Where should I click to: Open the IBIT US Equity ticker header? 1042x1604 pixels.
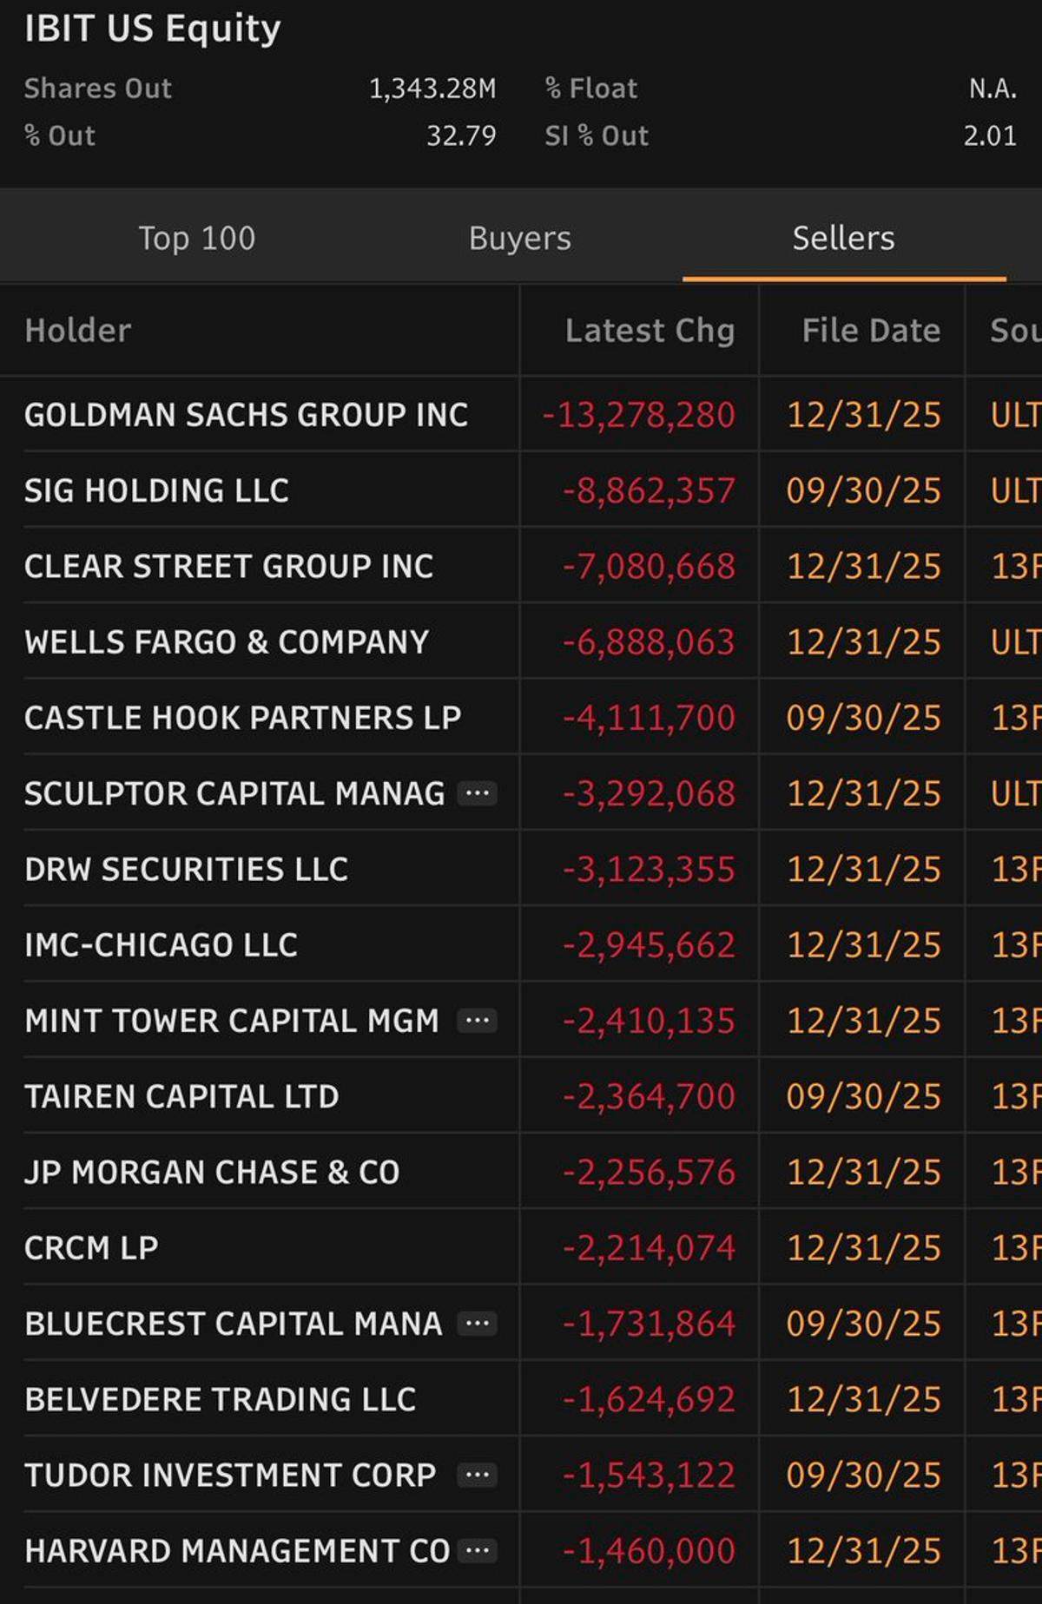click(x=152, y=28)
